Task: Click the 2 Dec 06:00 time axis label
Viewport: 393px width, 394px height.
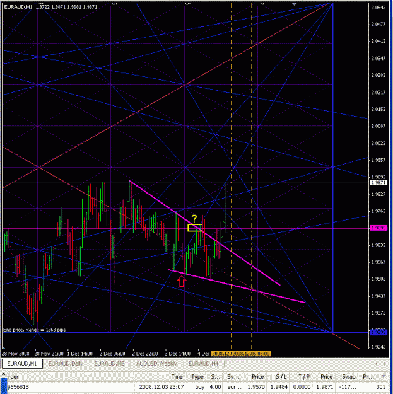Action: 112,354
